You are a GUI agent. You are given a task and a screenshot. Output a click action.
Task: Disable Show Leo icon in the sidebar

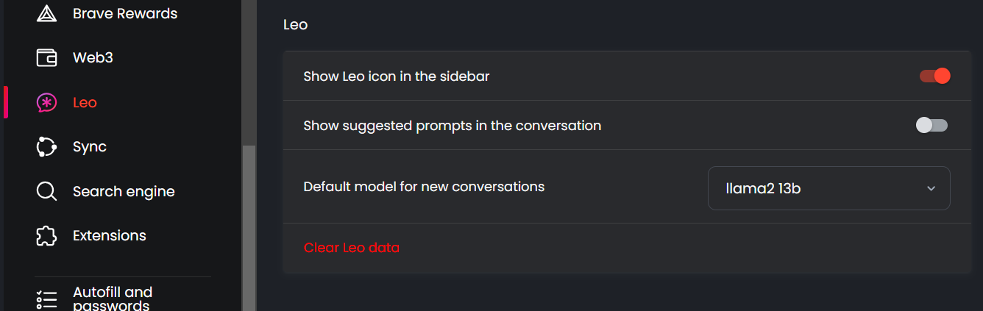[934, 76]
